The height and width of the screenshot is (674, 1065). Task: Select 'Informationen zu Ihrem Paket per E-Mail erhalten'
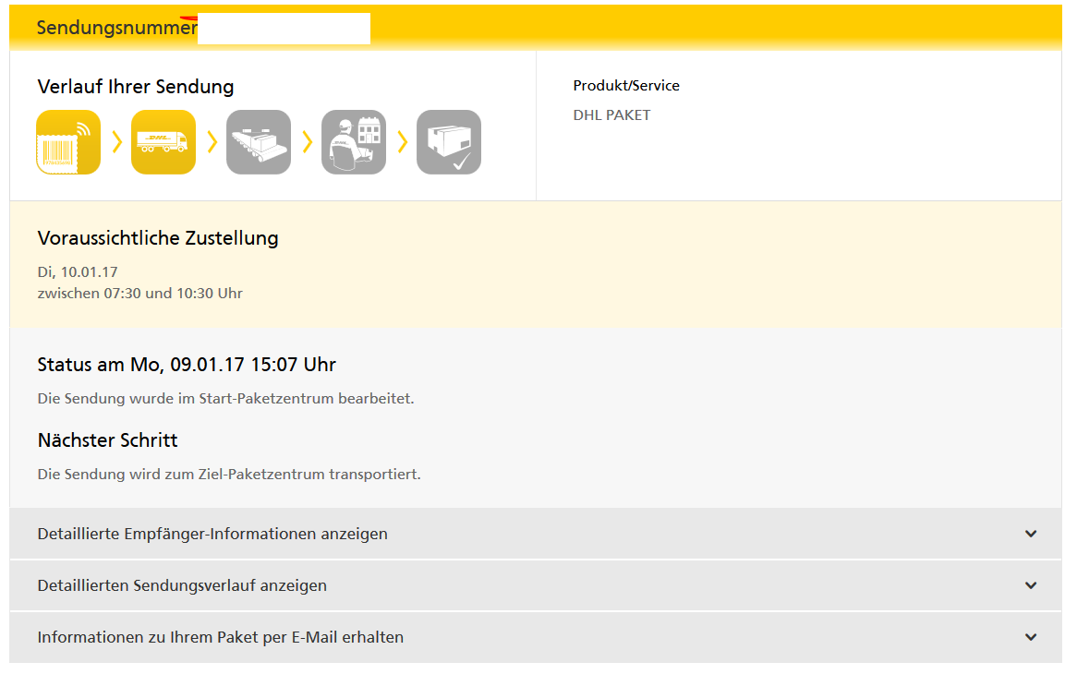[x=221, y=637]
